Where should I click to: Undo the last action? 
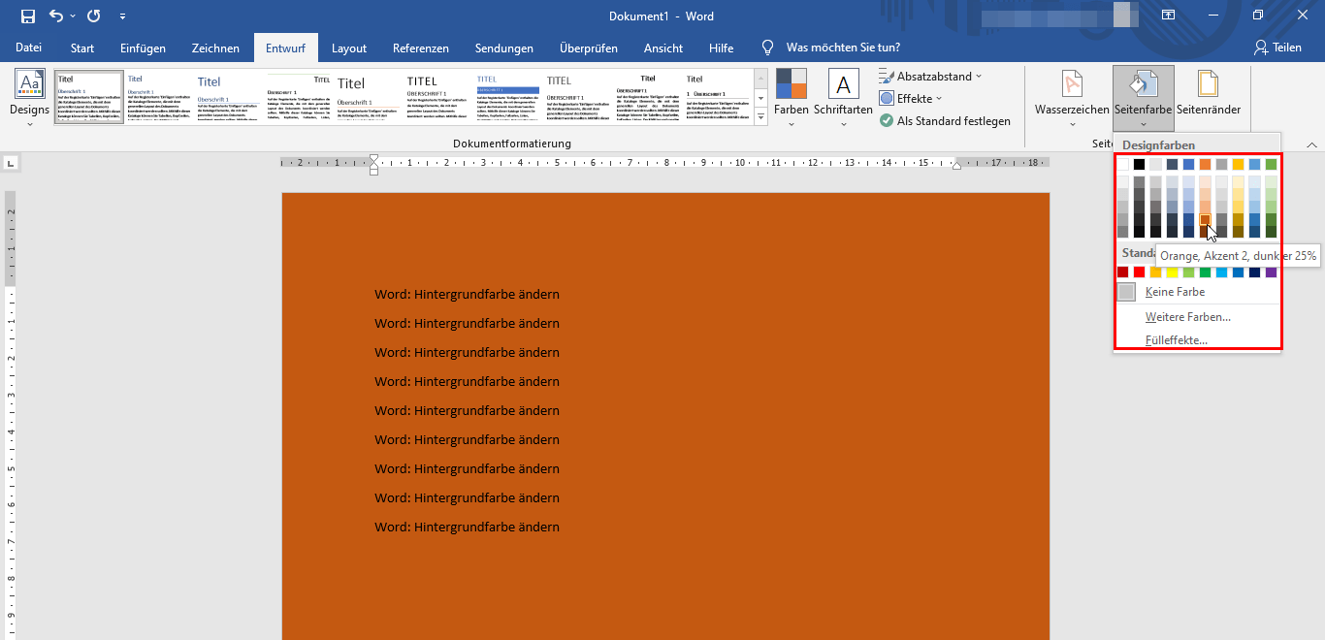55,16
